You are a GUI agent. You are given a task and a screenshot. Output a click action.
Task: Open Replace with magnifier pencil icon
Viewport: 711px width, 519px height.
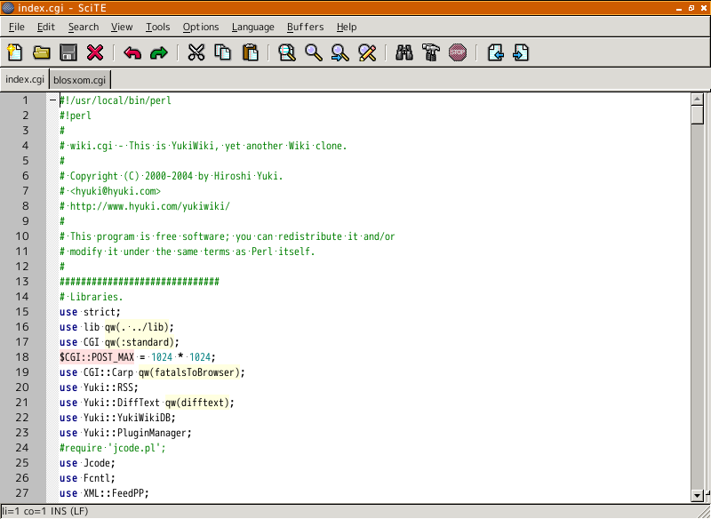367,52
